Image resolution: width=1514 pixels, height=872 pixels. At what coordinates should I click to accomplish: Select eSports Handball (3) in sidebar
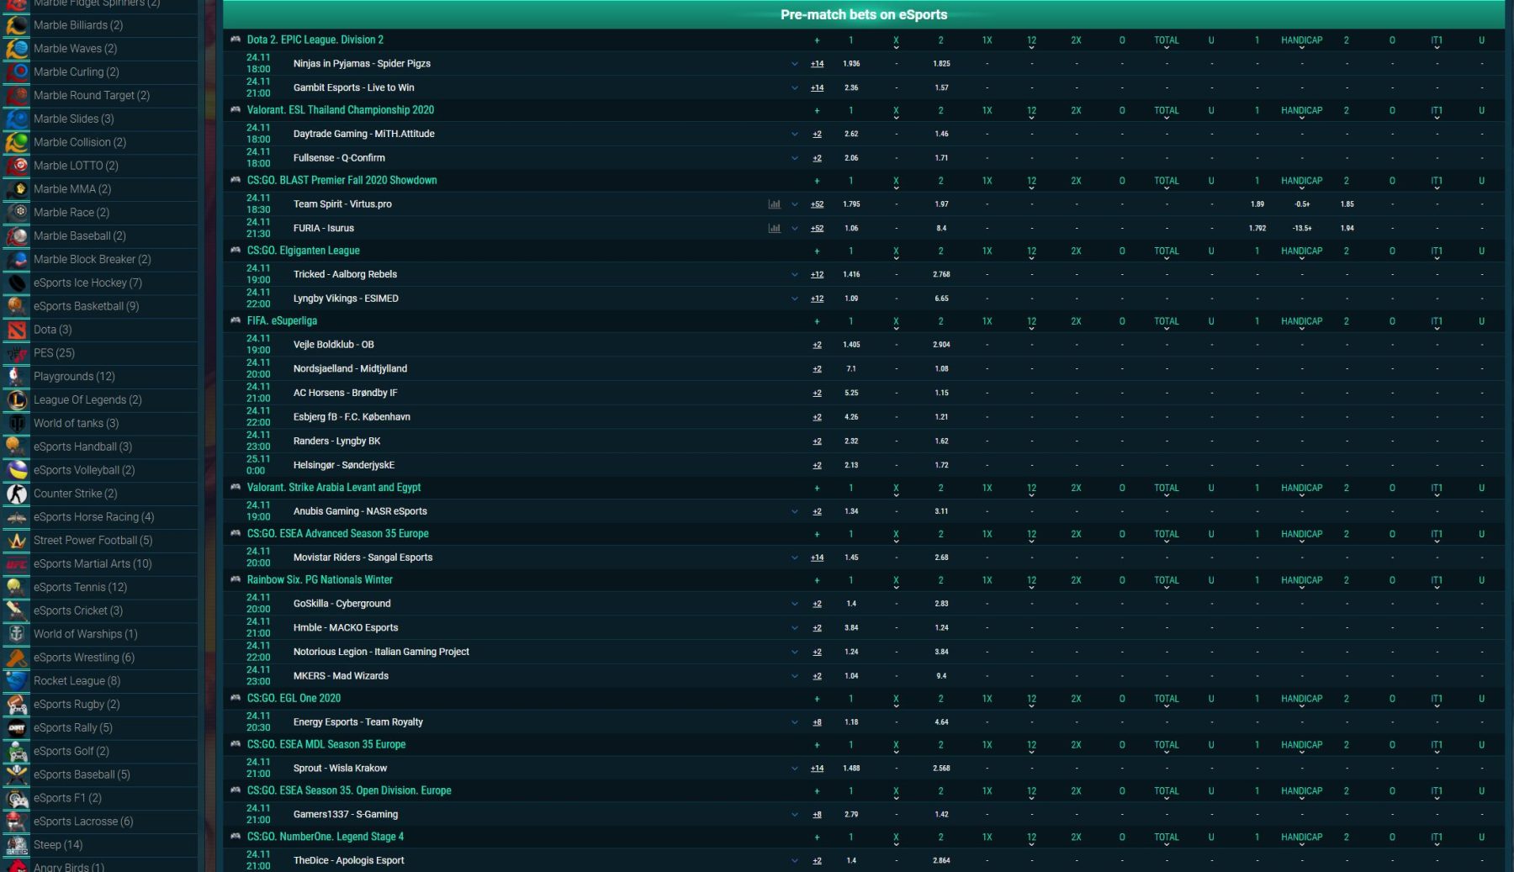82,447
